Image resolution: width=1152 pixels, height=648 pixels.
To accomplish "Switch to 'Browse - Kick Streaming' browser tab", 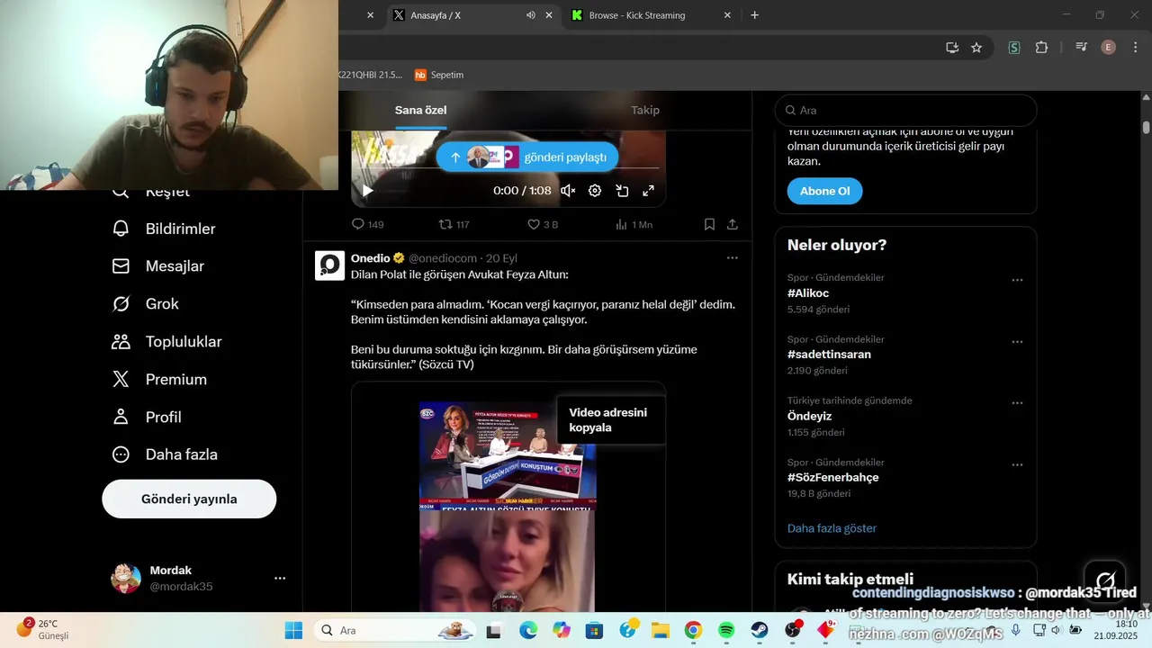I will click(651, 14).
